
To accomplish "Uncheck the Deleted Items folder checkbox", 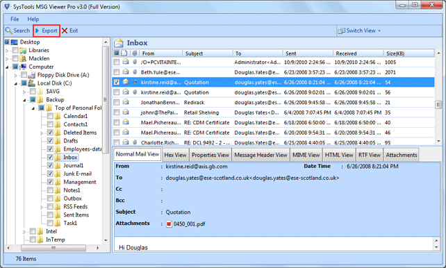I will tap(50, 133).
